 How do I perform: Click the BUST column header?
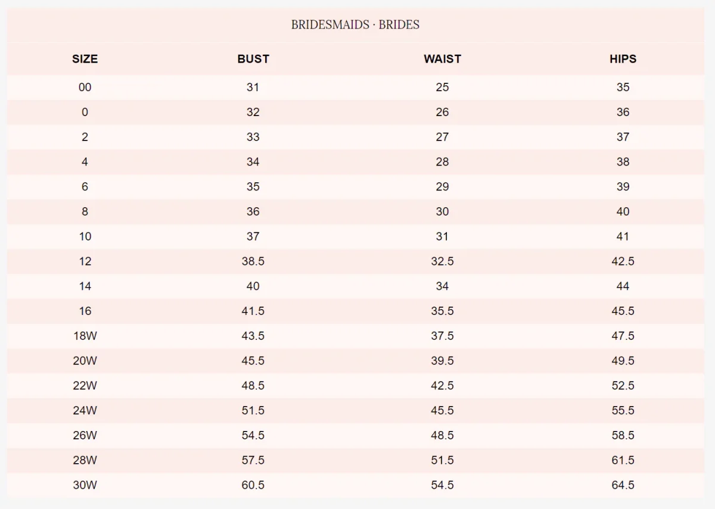pos(253,59)
